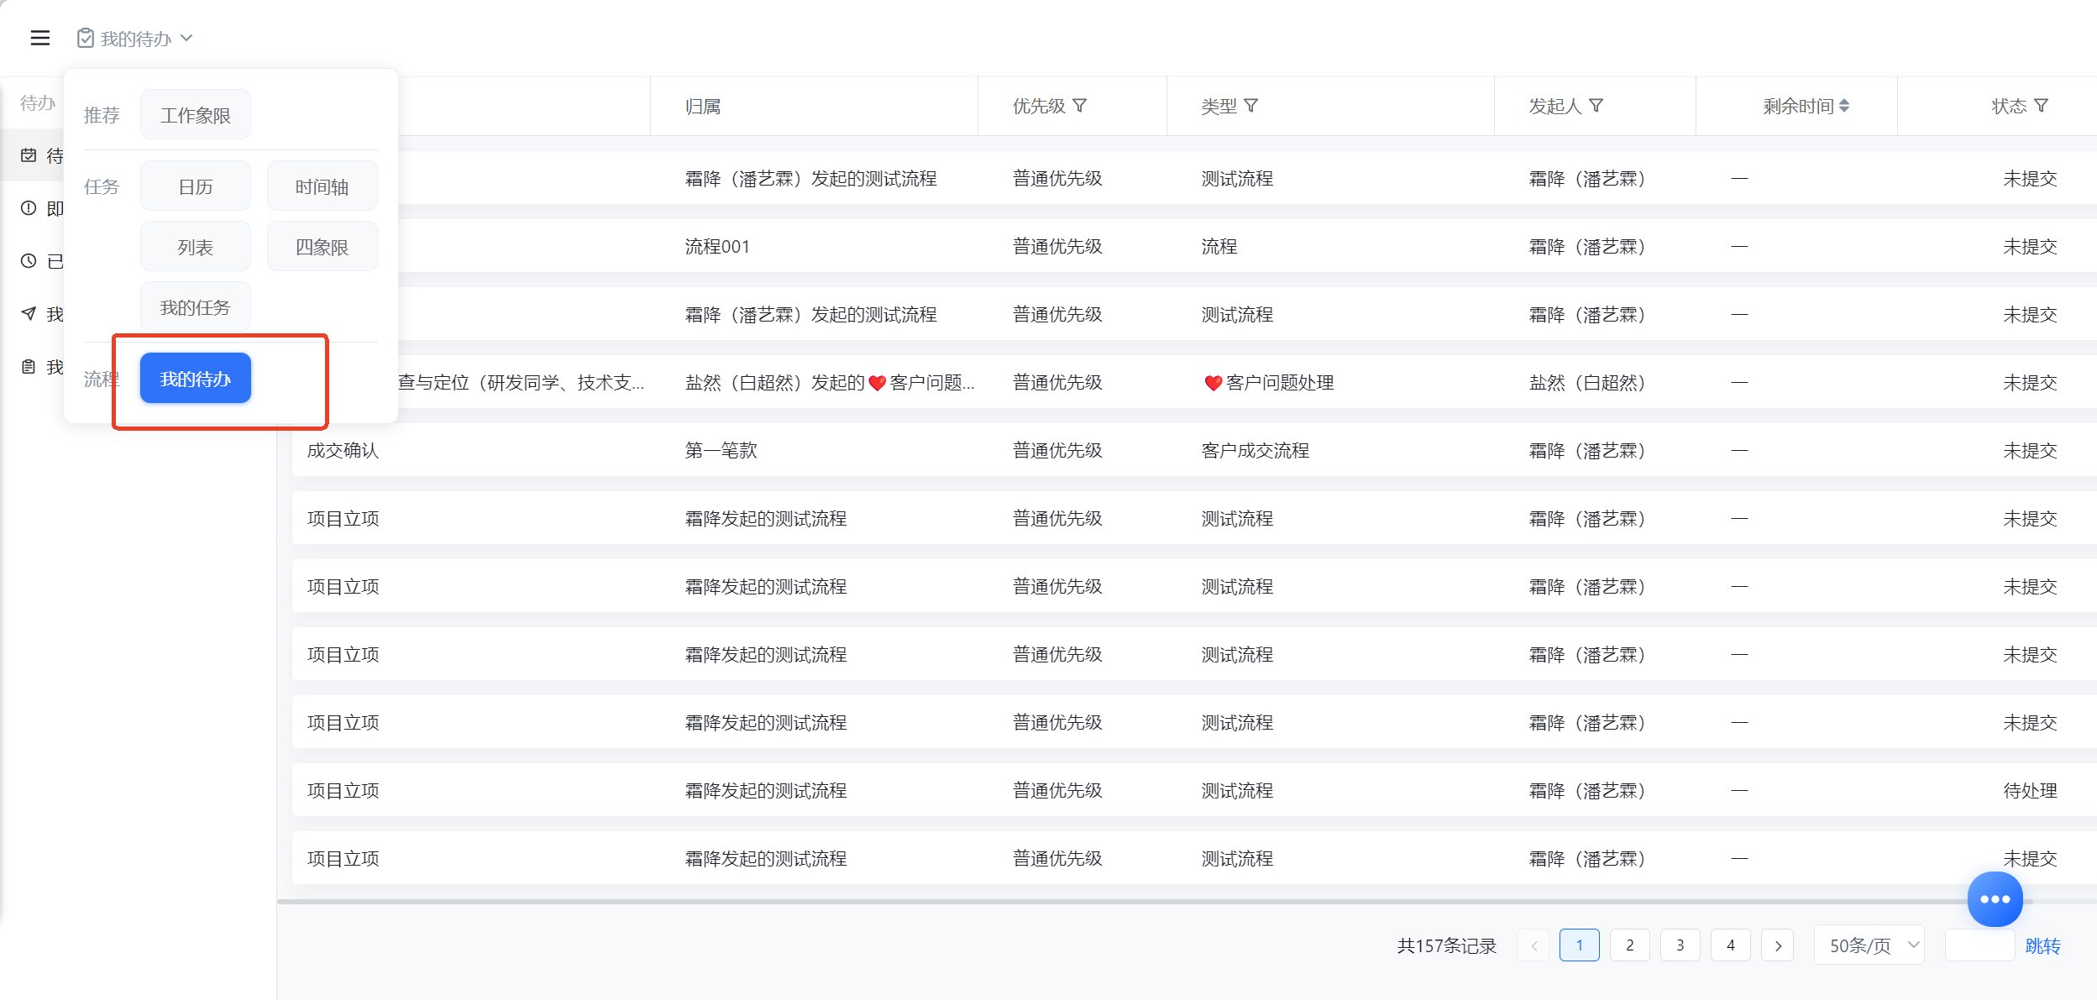2097x1000 pixels.
Task: Click 客户成交流程 type cell
Action: [x=1256, y=451]
